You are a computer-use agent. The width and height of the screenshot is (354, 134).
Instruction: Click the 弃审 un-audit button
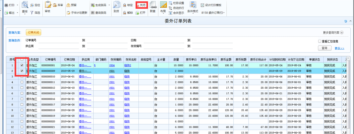[58, 5]
